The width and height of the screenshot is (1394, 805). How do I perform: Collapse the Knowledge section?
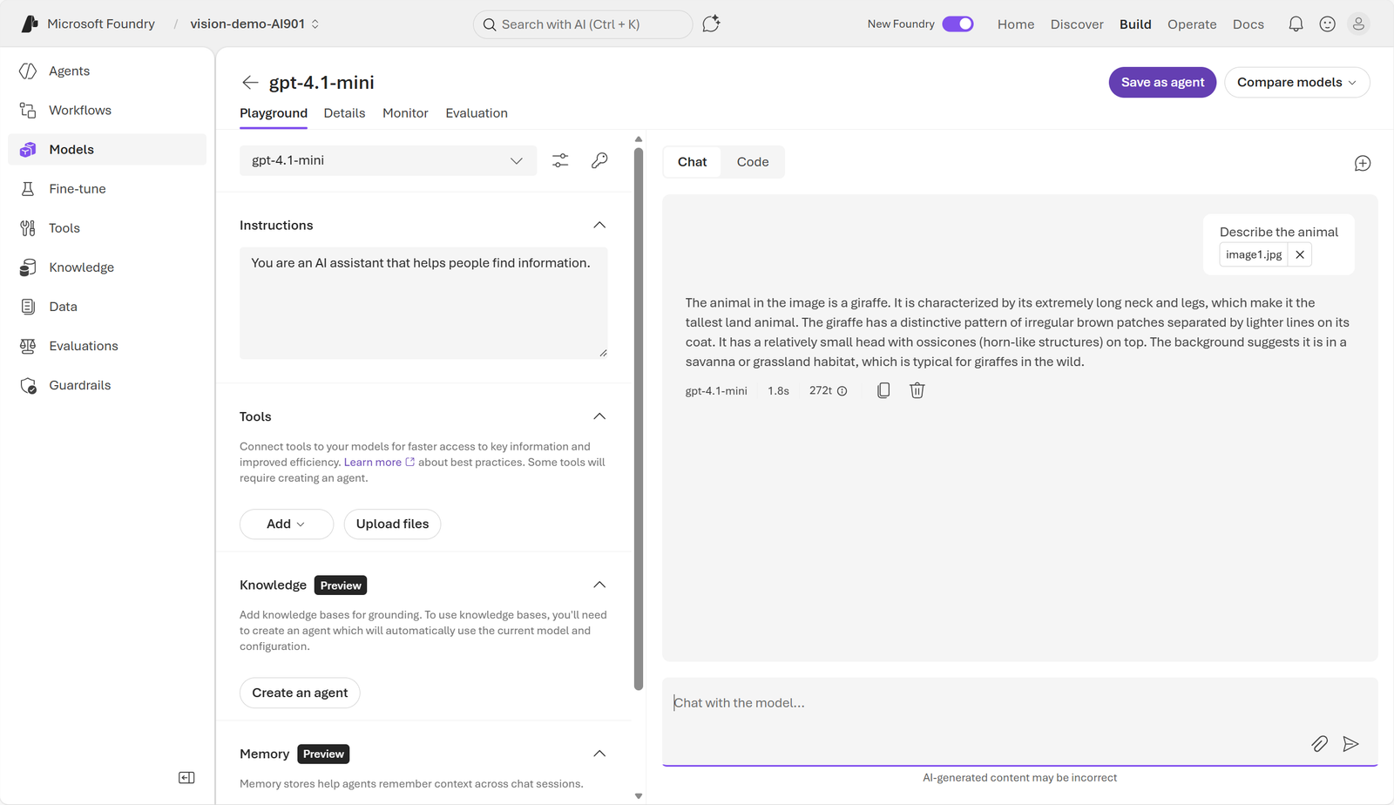click(x=599, y=585)
